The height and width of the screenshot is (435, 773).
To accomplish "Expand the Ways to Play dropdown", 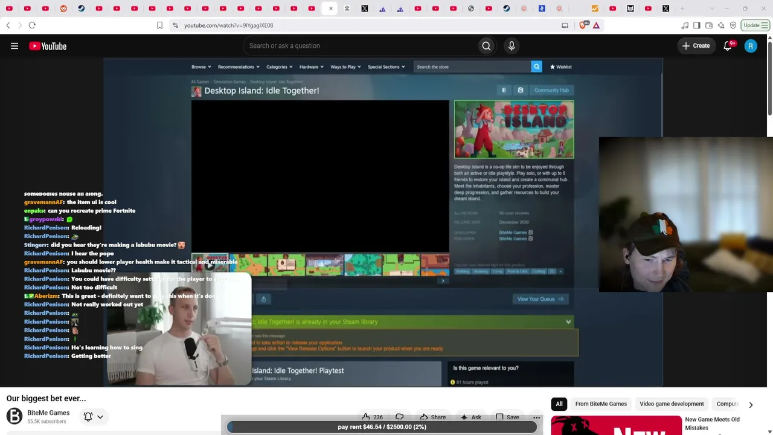I will (346, 67).
